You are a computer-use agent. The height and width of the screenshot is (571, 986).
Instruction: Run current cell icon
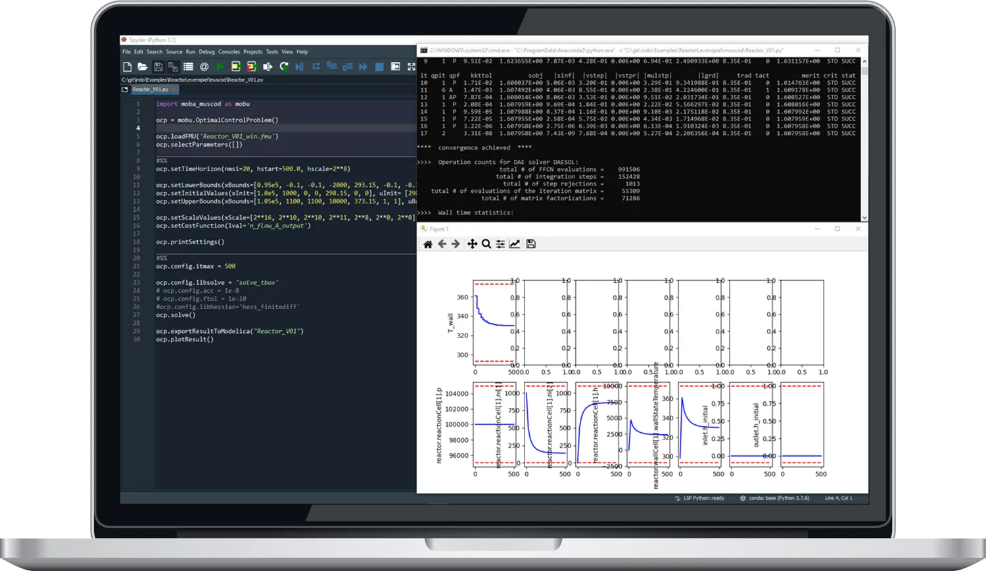click(x=236, y=66)
